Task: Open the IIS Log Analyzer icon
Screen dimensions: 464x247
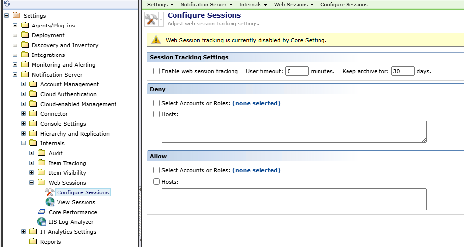Action: point(41,221)
